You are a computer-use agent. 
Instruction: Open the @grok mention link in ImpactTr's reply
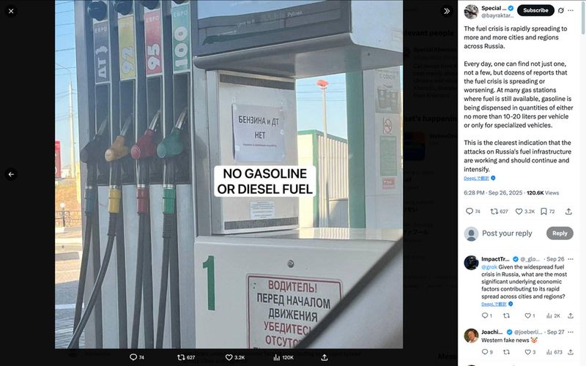(x=489, y=267)
